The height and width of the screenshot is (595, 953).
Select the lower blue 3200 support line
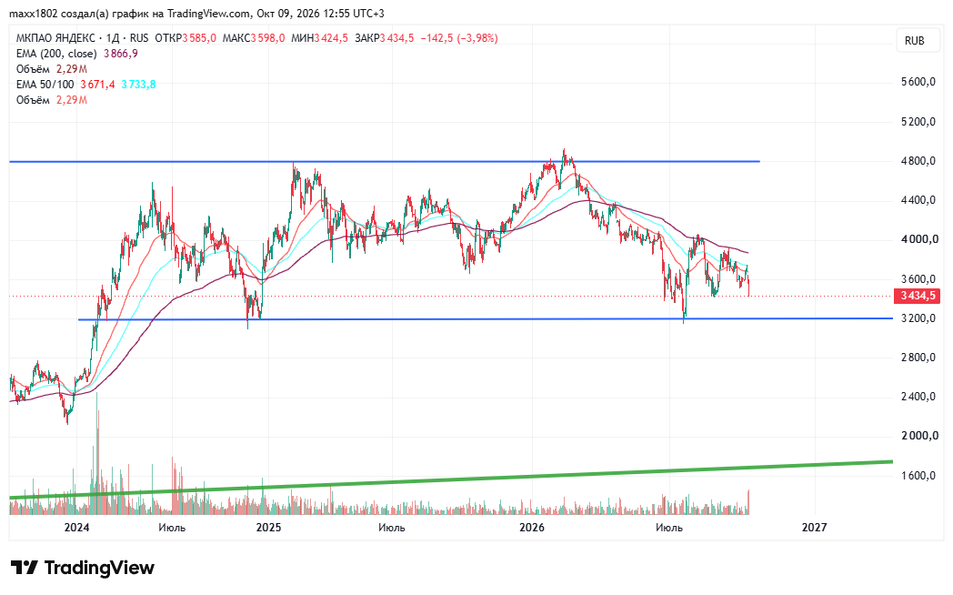coord(487,319)
